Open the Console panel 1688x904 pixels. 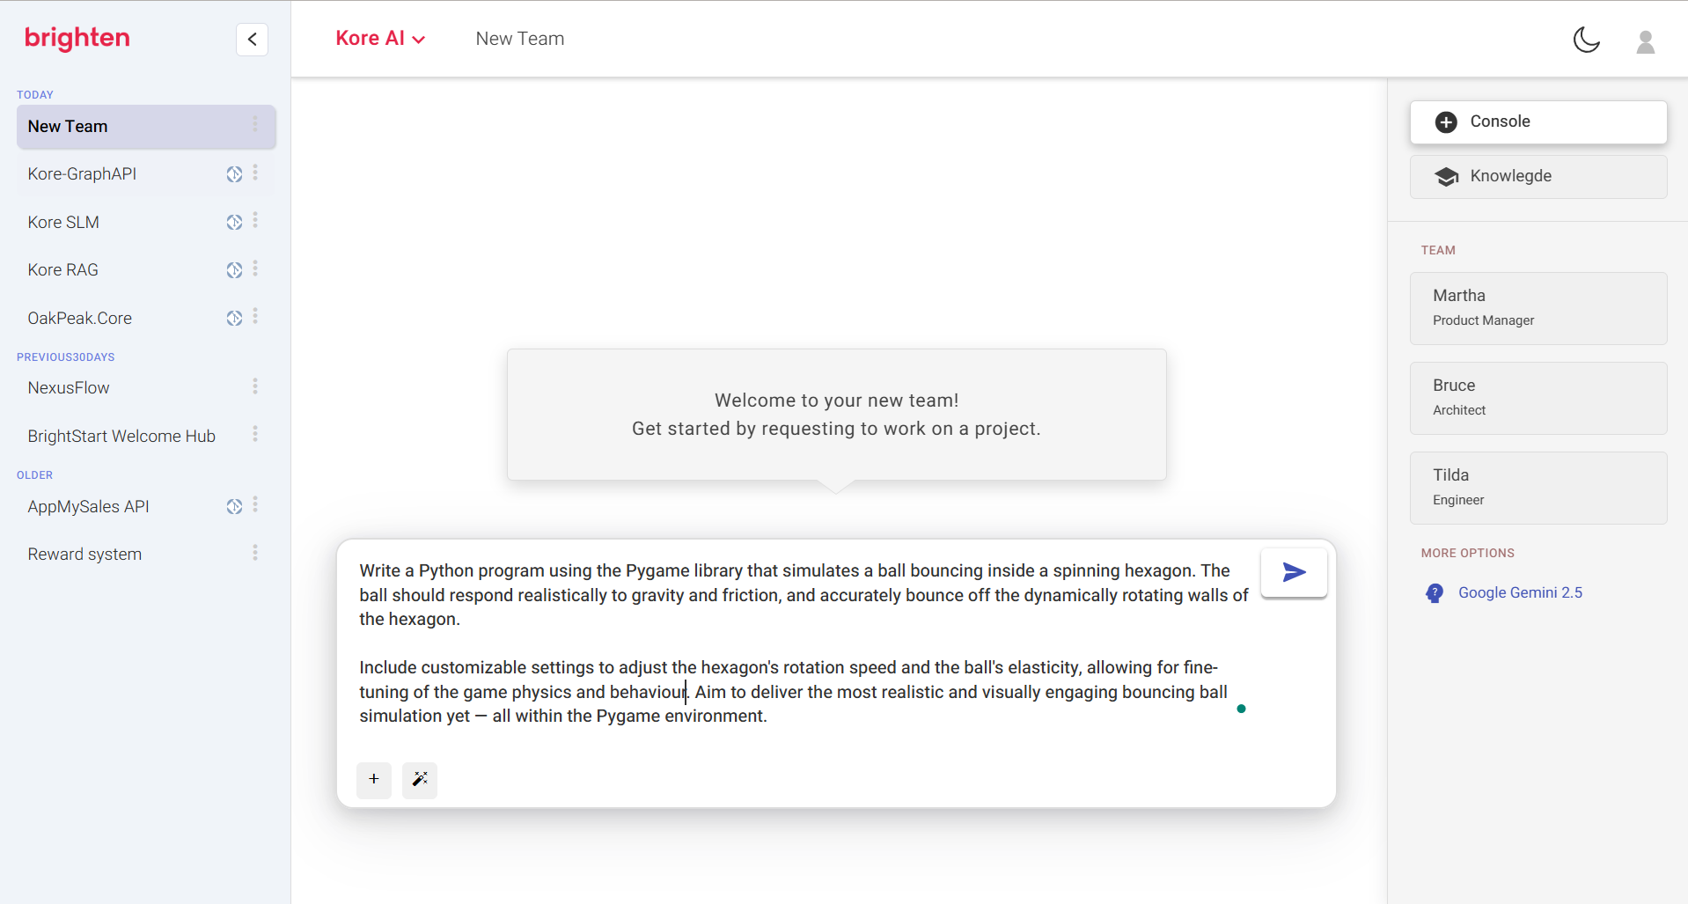pyautogui.click(x=1538, y=122)
